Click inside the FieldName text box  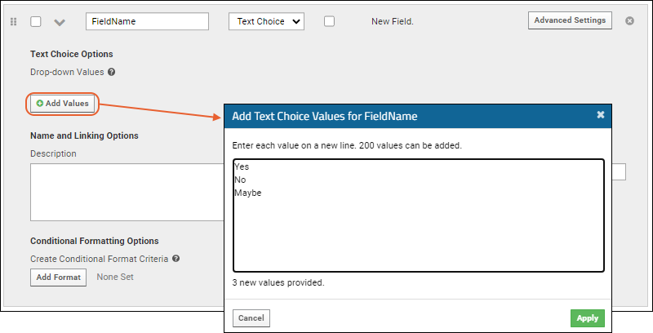148,21
